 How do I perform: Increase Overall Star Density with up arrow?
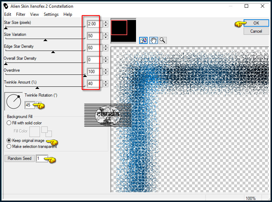[106, 58]
